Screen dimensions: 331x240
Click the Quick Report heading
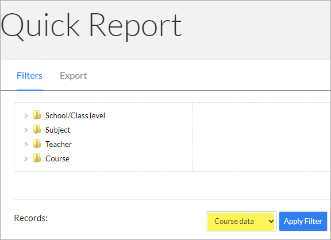(x=91, y=26)
